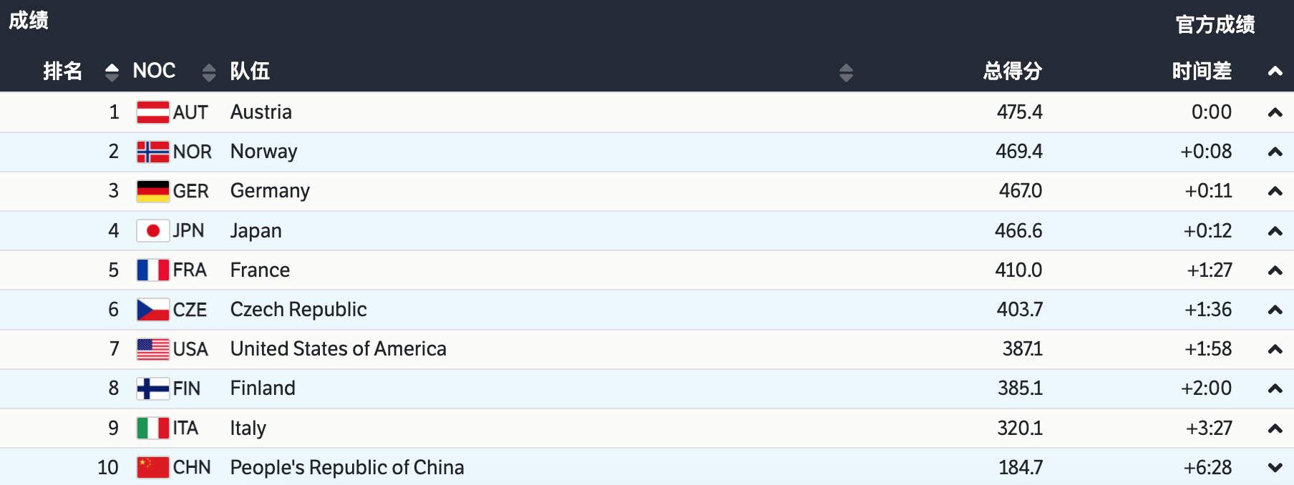Image resolution: width=1294 pixels, height=485 pixels.
Task: Open United States of America team link
Action: (x=338, y=349)
